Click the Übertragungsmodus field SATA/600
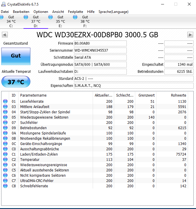Viewport: 196px width, 209px height. tap(100, 65)
